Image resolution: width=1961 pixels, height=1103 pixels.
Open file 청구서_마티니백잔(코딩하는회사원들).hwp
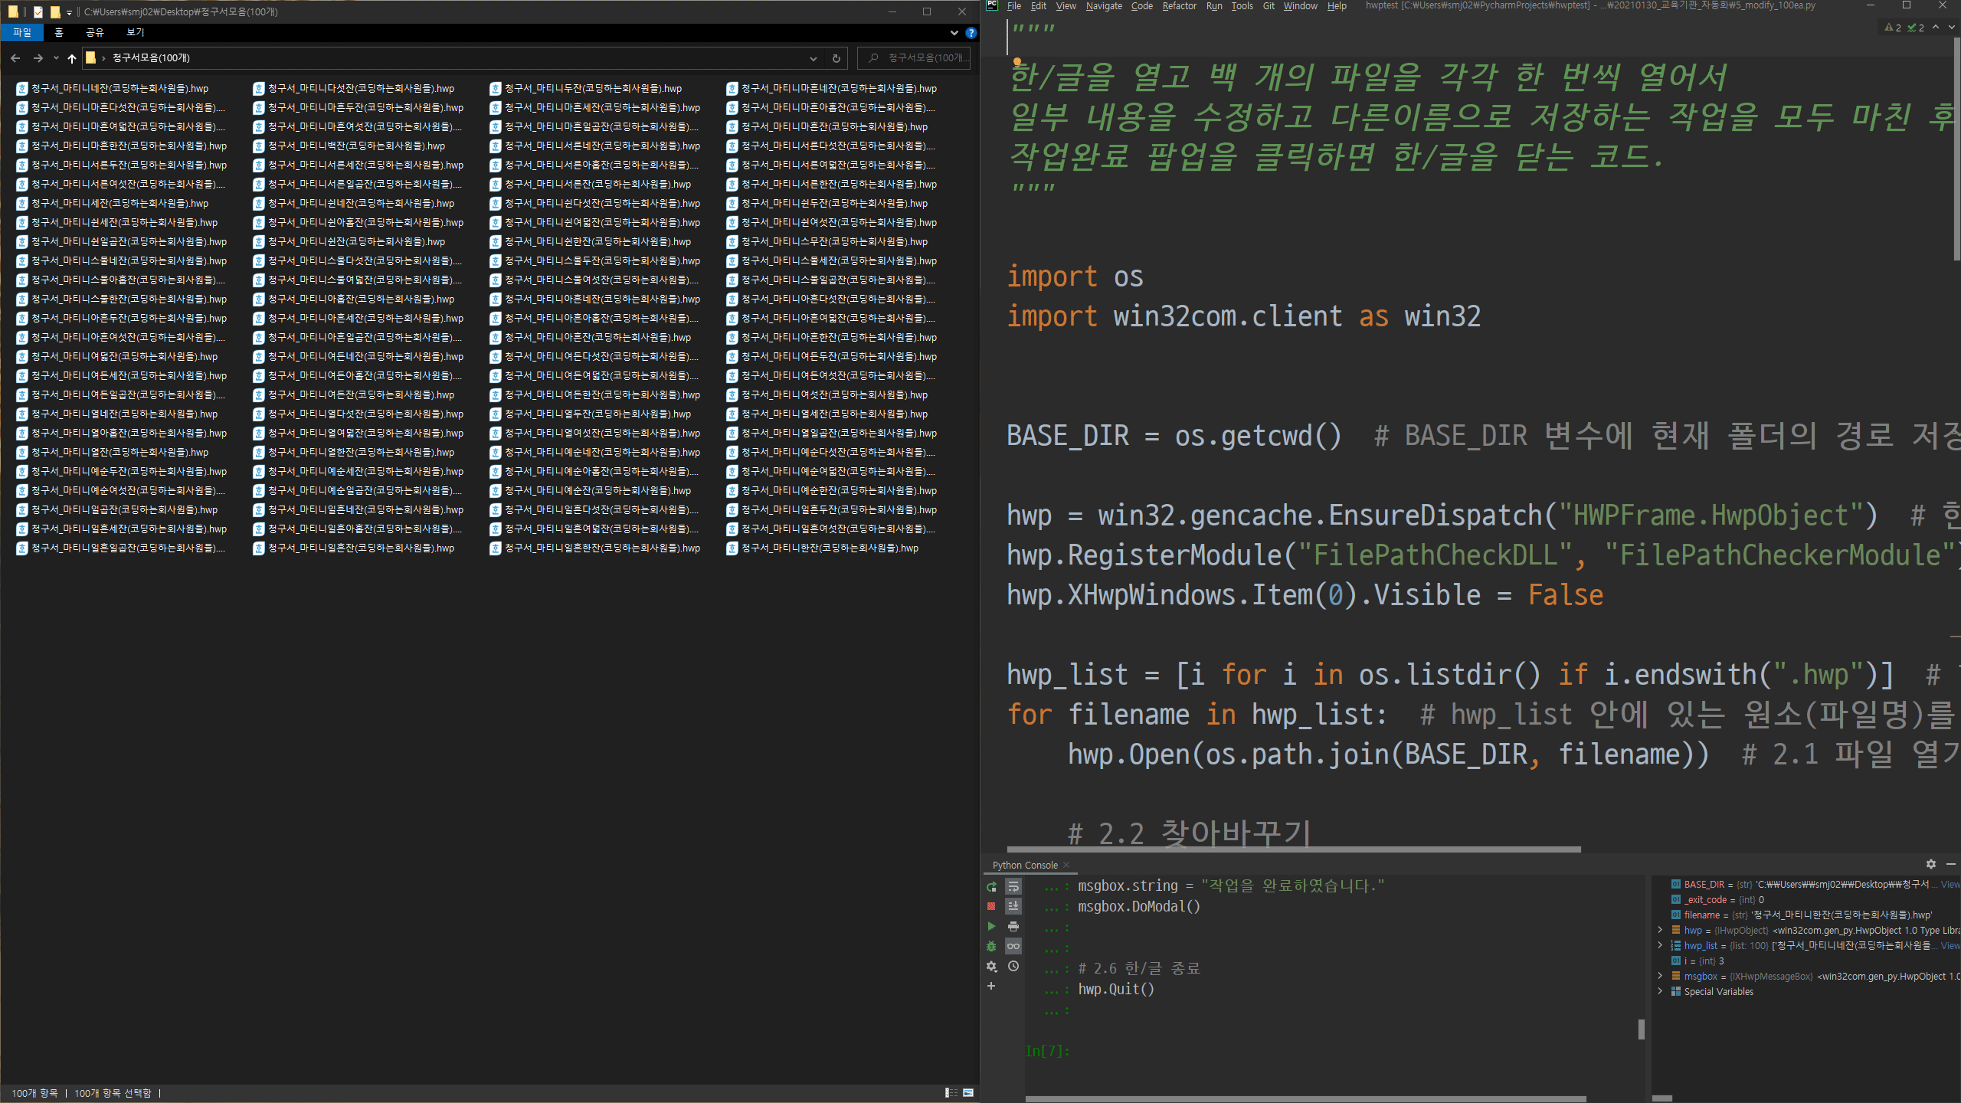point(355,146)
